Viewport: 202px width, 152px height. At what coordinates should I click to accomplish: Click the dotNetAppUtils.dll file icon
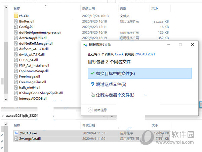16,38
